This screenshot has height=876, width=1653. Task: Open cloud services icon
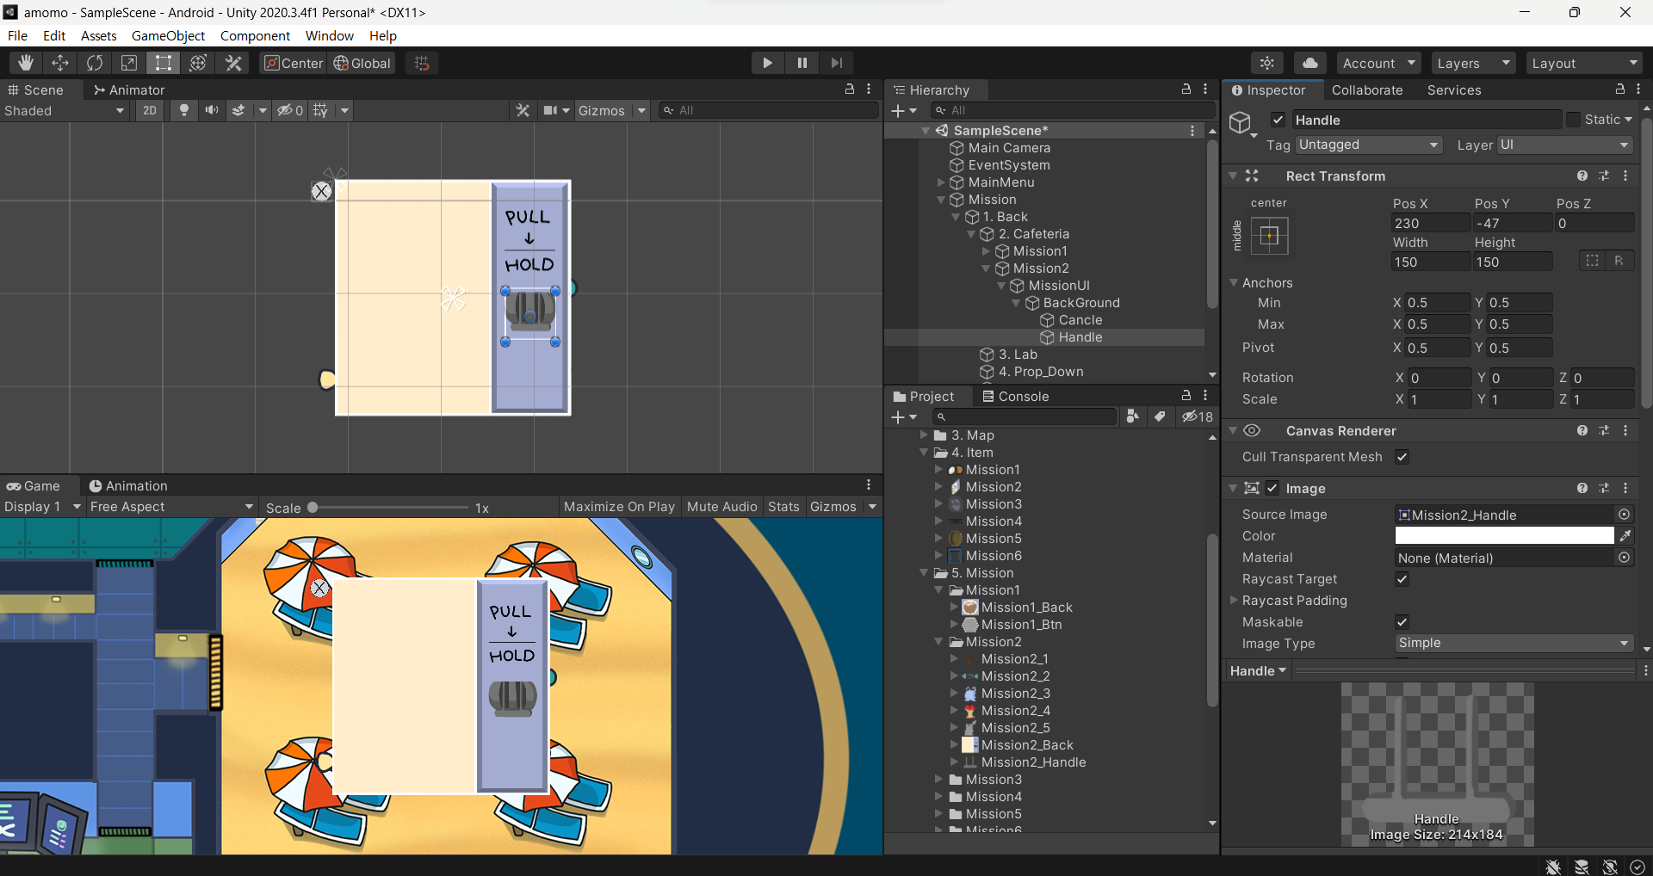1309,63
